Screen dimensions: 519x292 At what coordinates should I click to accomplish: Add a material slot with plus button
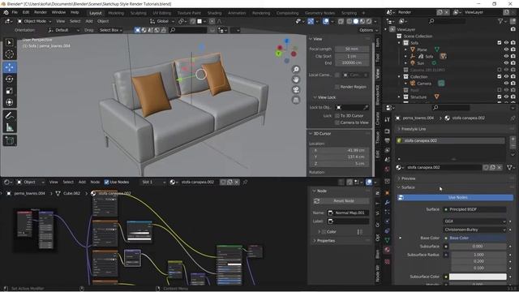(513, 139)
